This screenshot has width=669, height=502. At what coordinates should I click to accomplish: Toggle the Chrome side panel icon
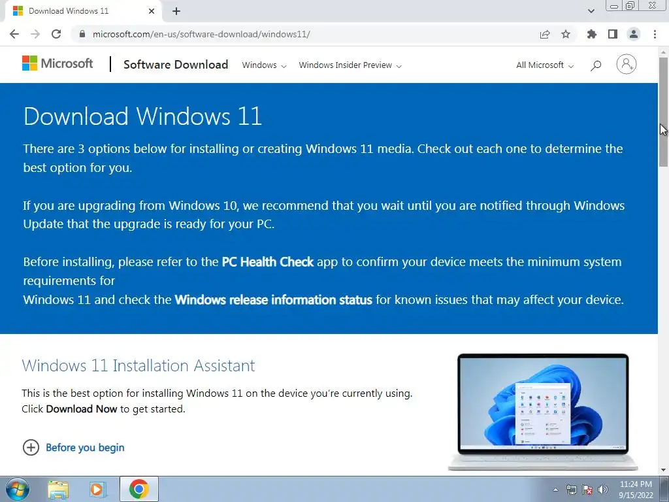click(613, 34)
